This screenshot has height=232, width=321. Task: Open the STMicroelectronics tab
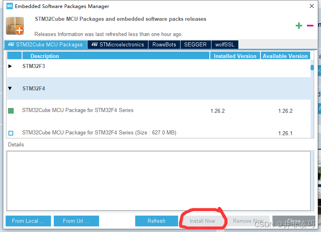pyautogui.click(x=118, y=44)
